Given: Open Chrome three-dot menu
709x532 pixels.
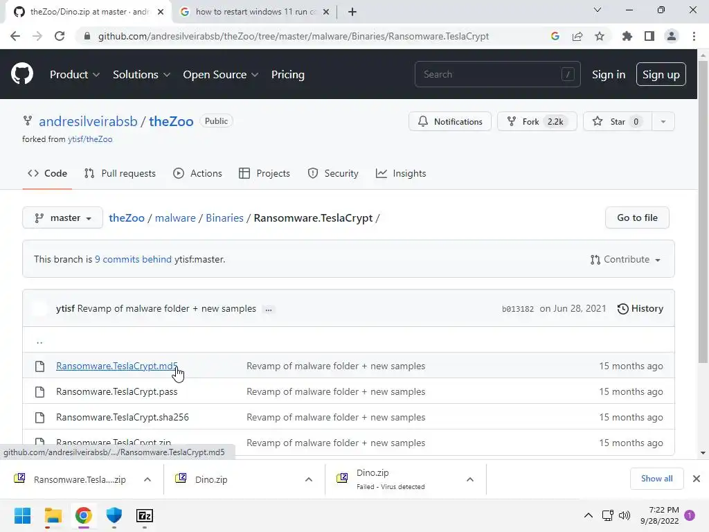Looking at the screenshot, I should [694, 36].
